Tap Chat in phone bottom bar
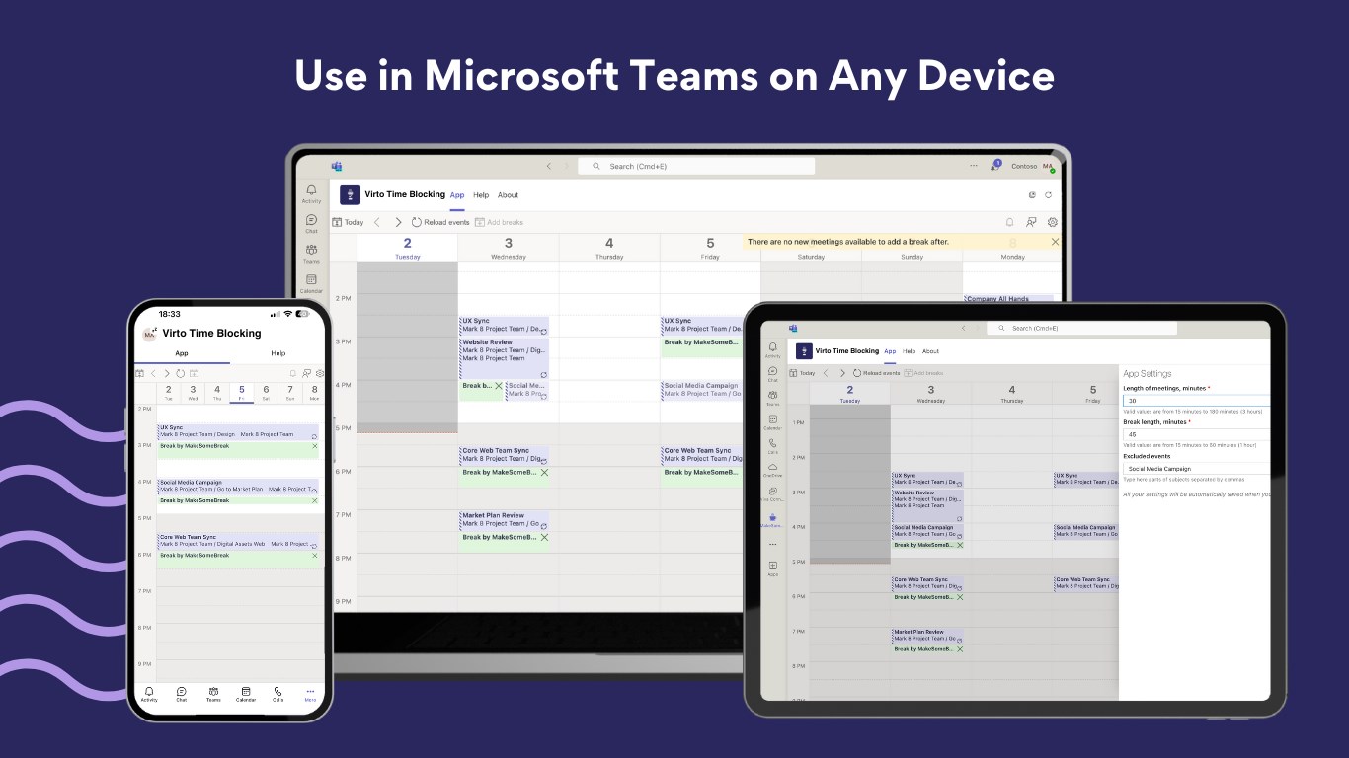The image size is (1349, 758). pos(182,694)
